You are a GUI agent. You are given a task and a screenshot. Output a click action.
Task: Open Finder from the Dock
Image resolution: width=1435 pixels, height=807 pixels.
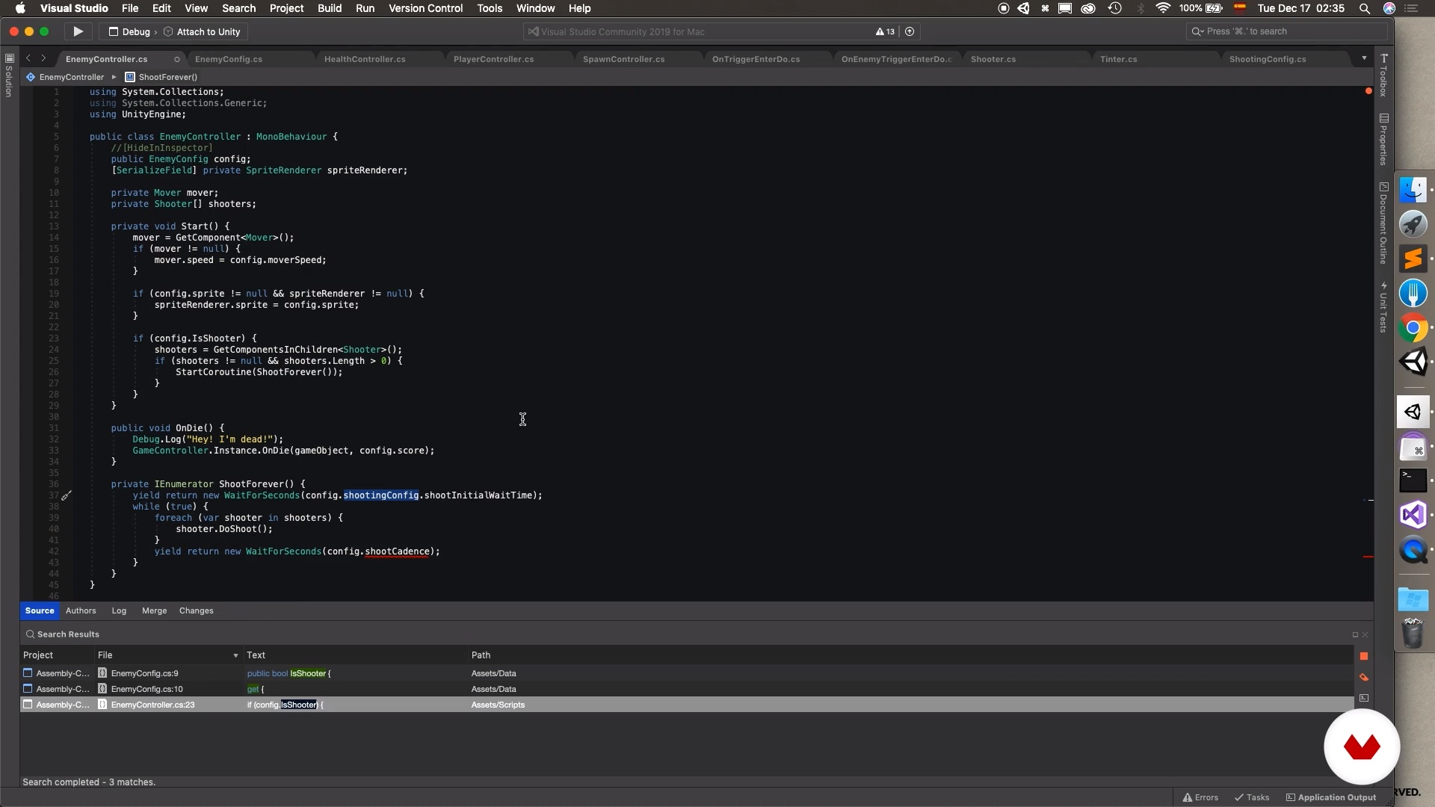pos(1413,190)
